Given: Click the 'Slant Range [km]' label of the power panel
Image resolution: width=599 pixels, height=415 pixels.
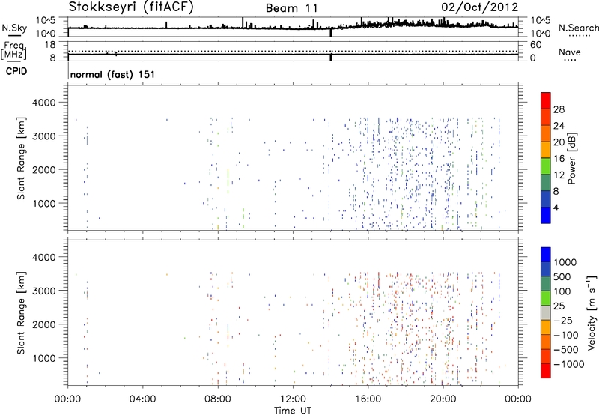Looking at the screenshot, I should (x=21, y=158).
